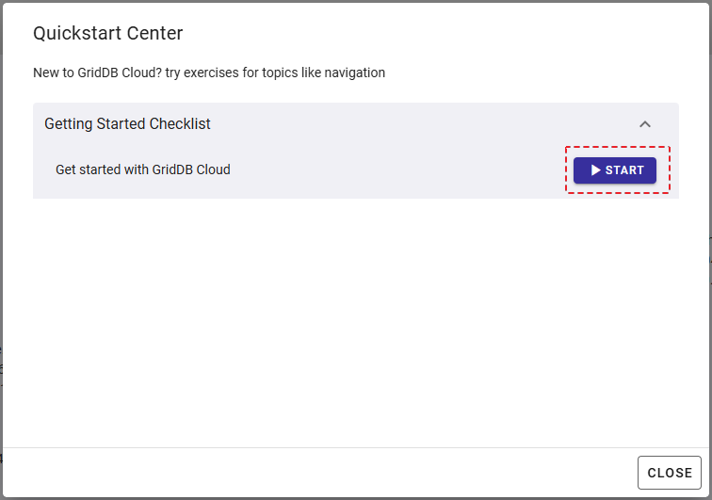Click the dialog footer bar left of CLOSE
This screenshot has width=712, height=500.
pyautogui.click(x=320, y=473)
